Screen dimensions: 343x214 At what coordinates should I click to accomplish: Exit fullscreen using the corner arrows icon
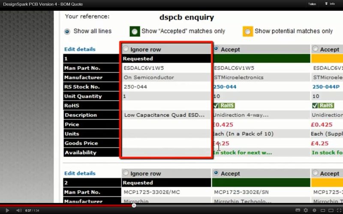point(339,210)
